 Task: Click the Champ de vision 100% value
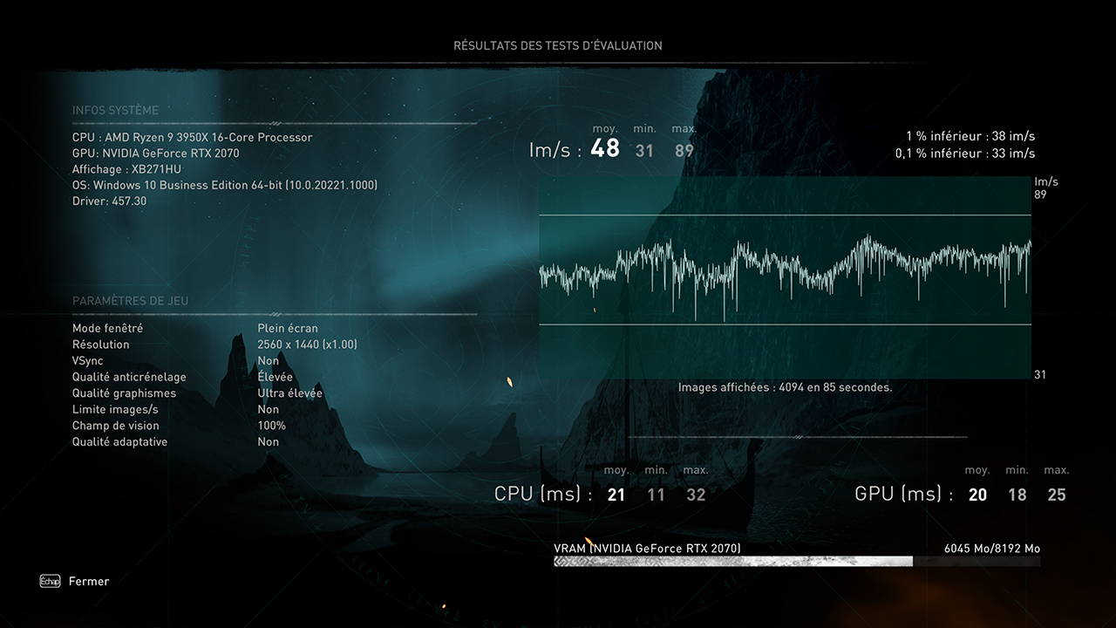[x=271, y=426]
